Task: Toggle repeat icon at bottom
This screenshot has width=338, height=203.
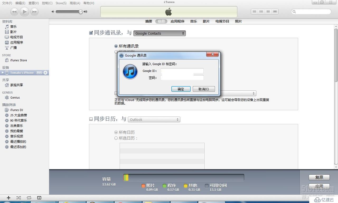Action: [x=29, y=198]
